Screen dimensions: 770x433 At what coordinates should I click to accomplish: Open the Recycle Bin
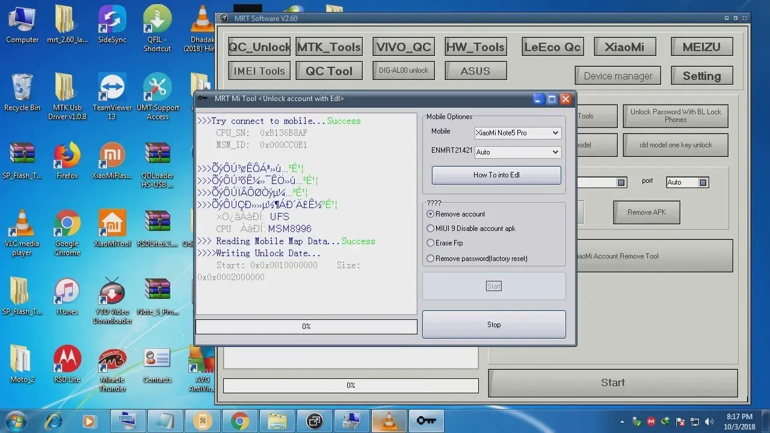[22, 93]
